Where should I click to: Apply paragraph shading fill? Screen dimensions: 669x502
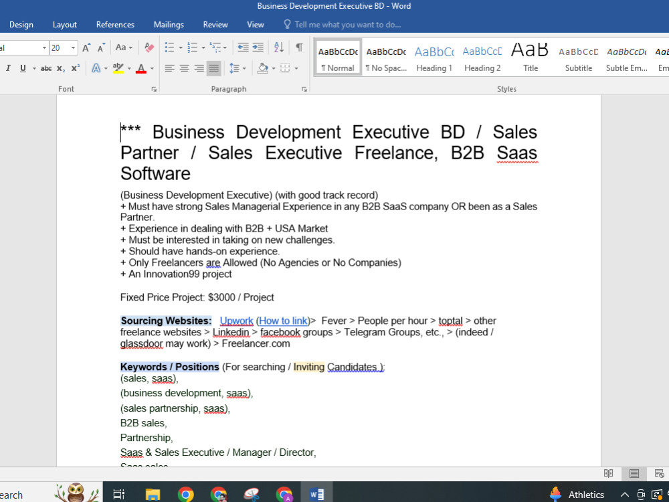(x=263, y=68)
